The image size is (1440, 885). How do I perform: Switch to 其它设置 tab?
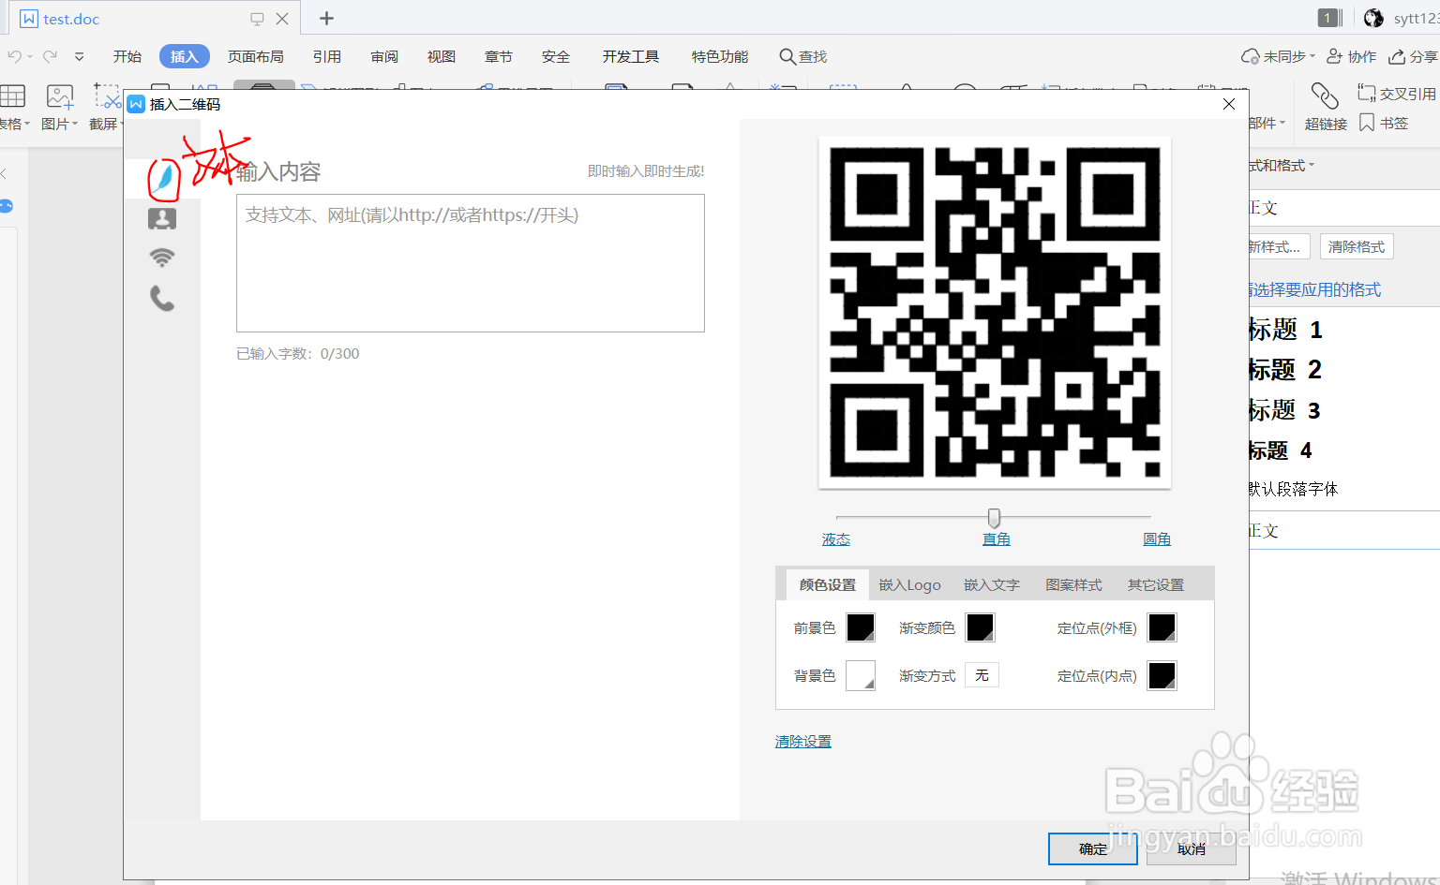point(1156,584)
